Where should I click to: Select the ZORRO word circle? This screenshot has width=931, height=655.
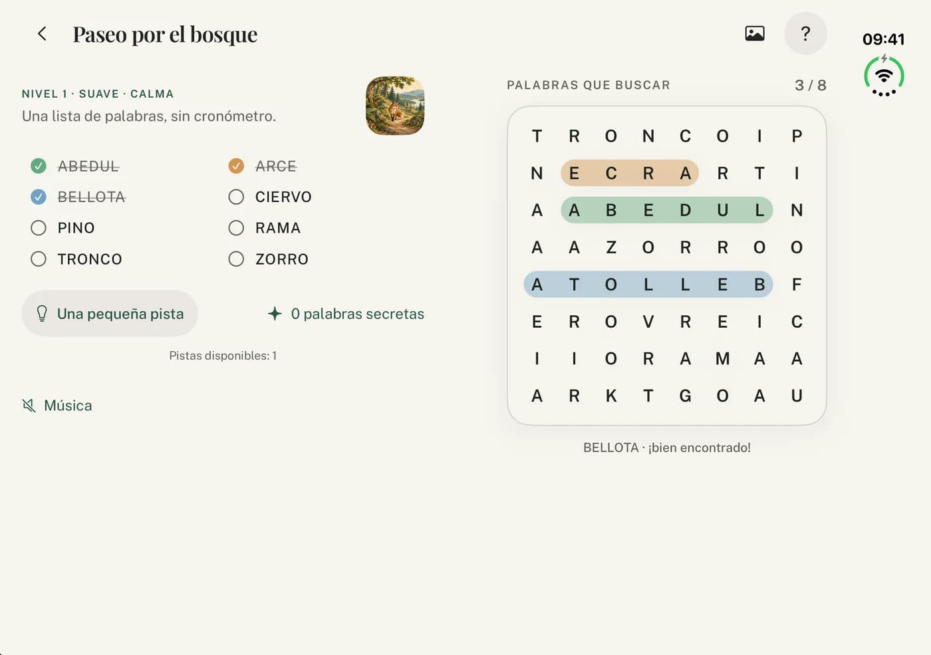pos(236,259)
